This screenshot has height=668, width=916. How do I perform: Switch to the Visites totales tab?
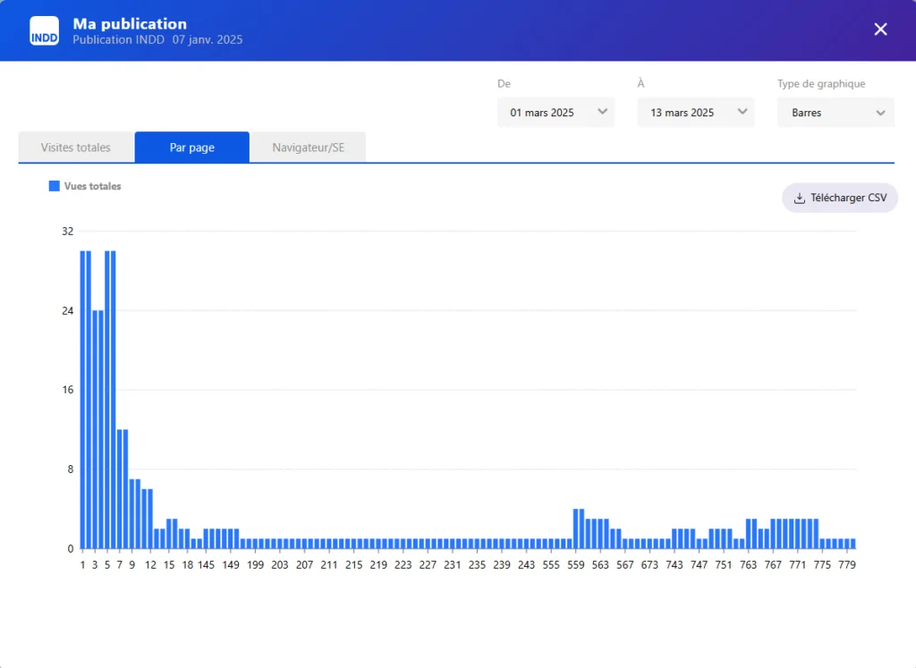pos(76,148)
